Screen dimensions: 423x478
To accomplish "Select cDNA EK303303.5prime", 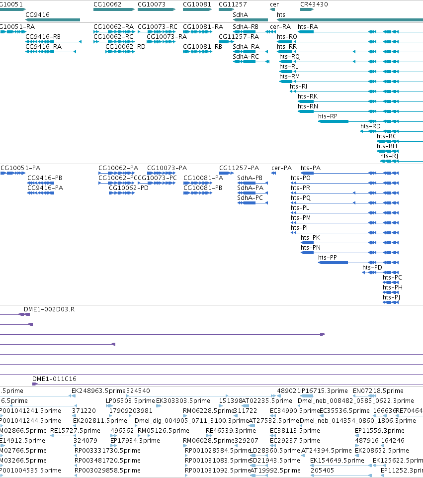I will pyautogui.click(x=183, y=400).
